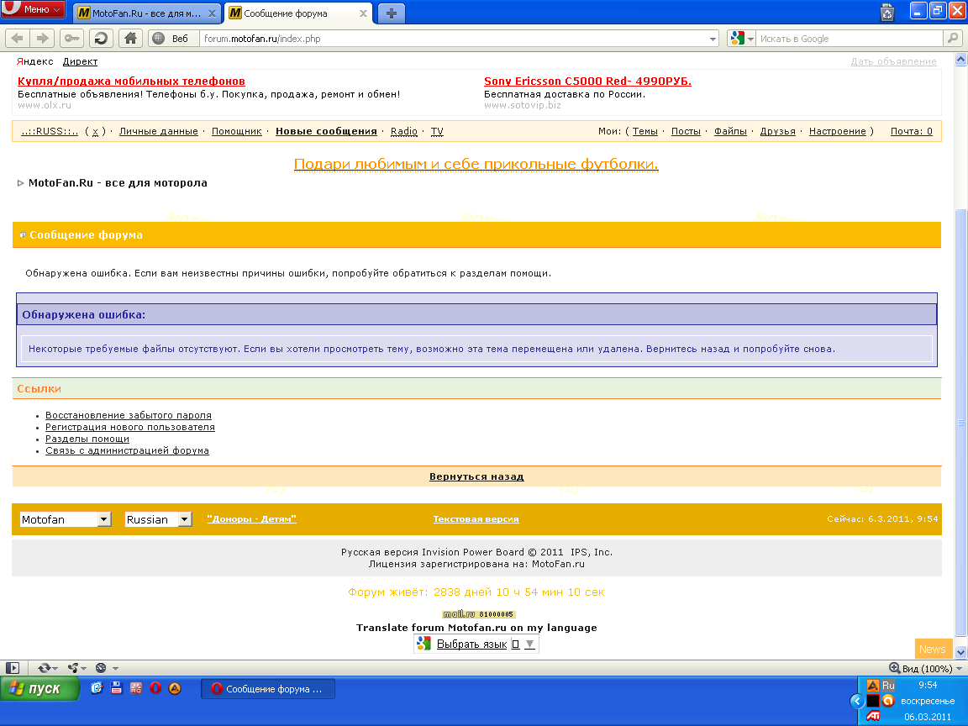Click the password wand key icon
Viewport: 968px width, 726px height.
coord(71,39)
